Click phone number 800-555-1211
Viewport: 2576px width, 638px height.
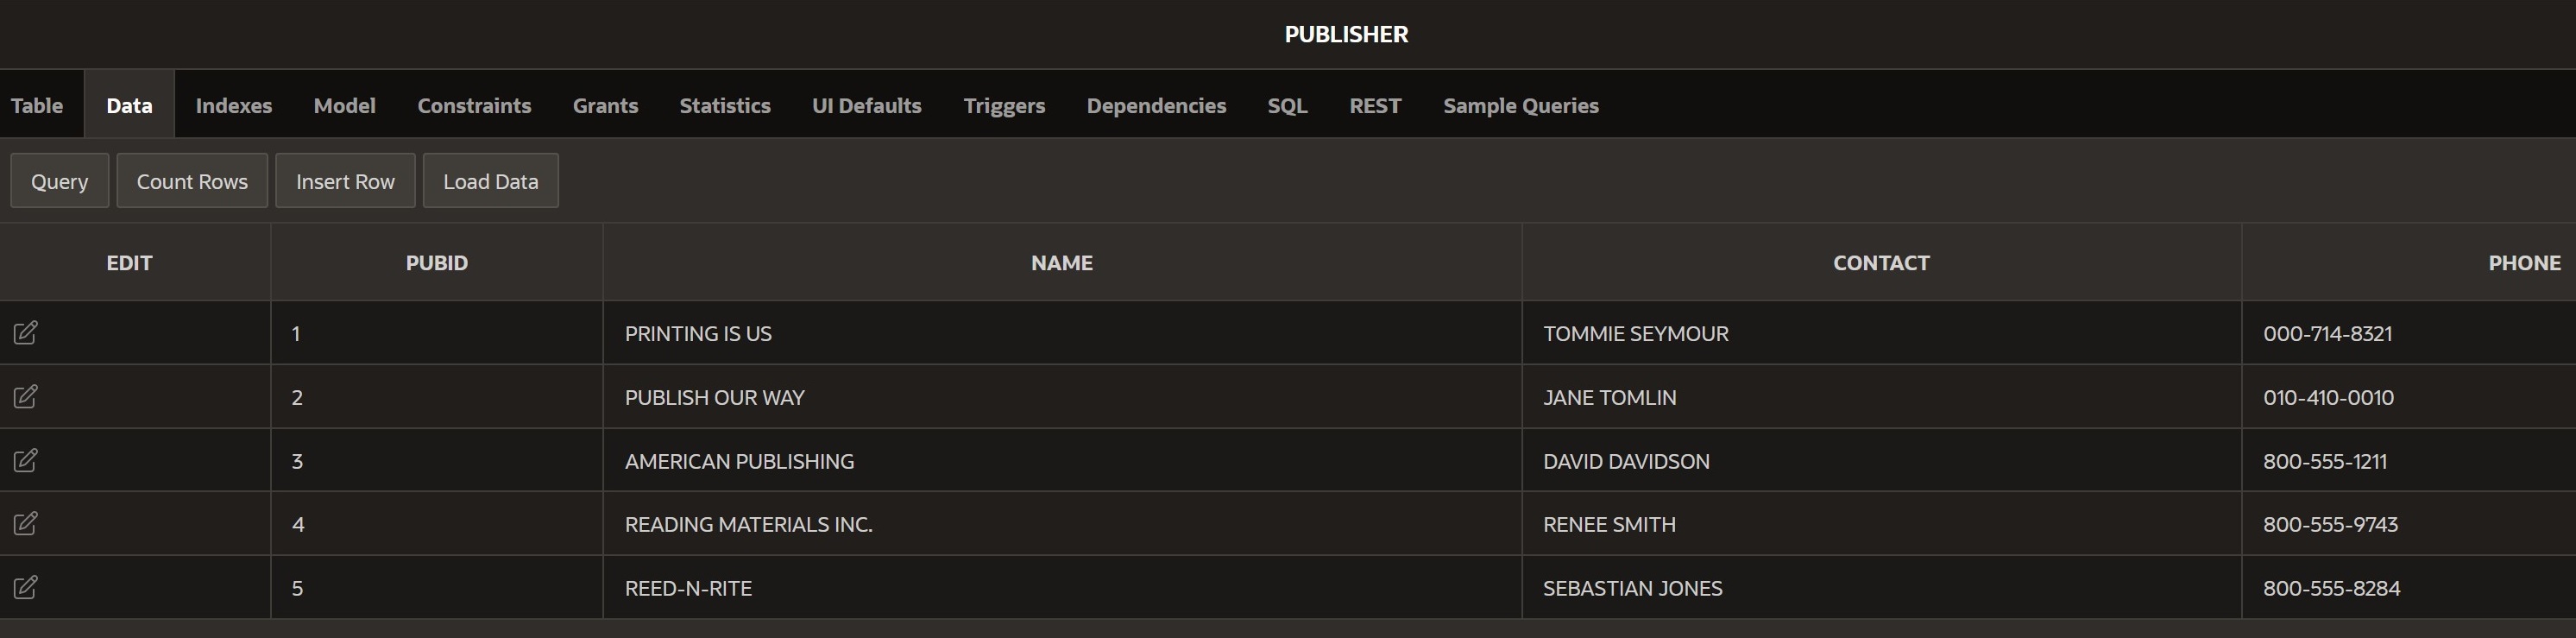point(2324,461)
